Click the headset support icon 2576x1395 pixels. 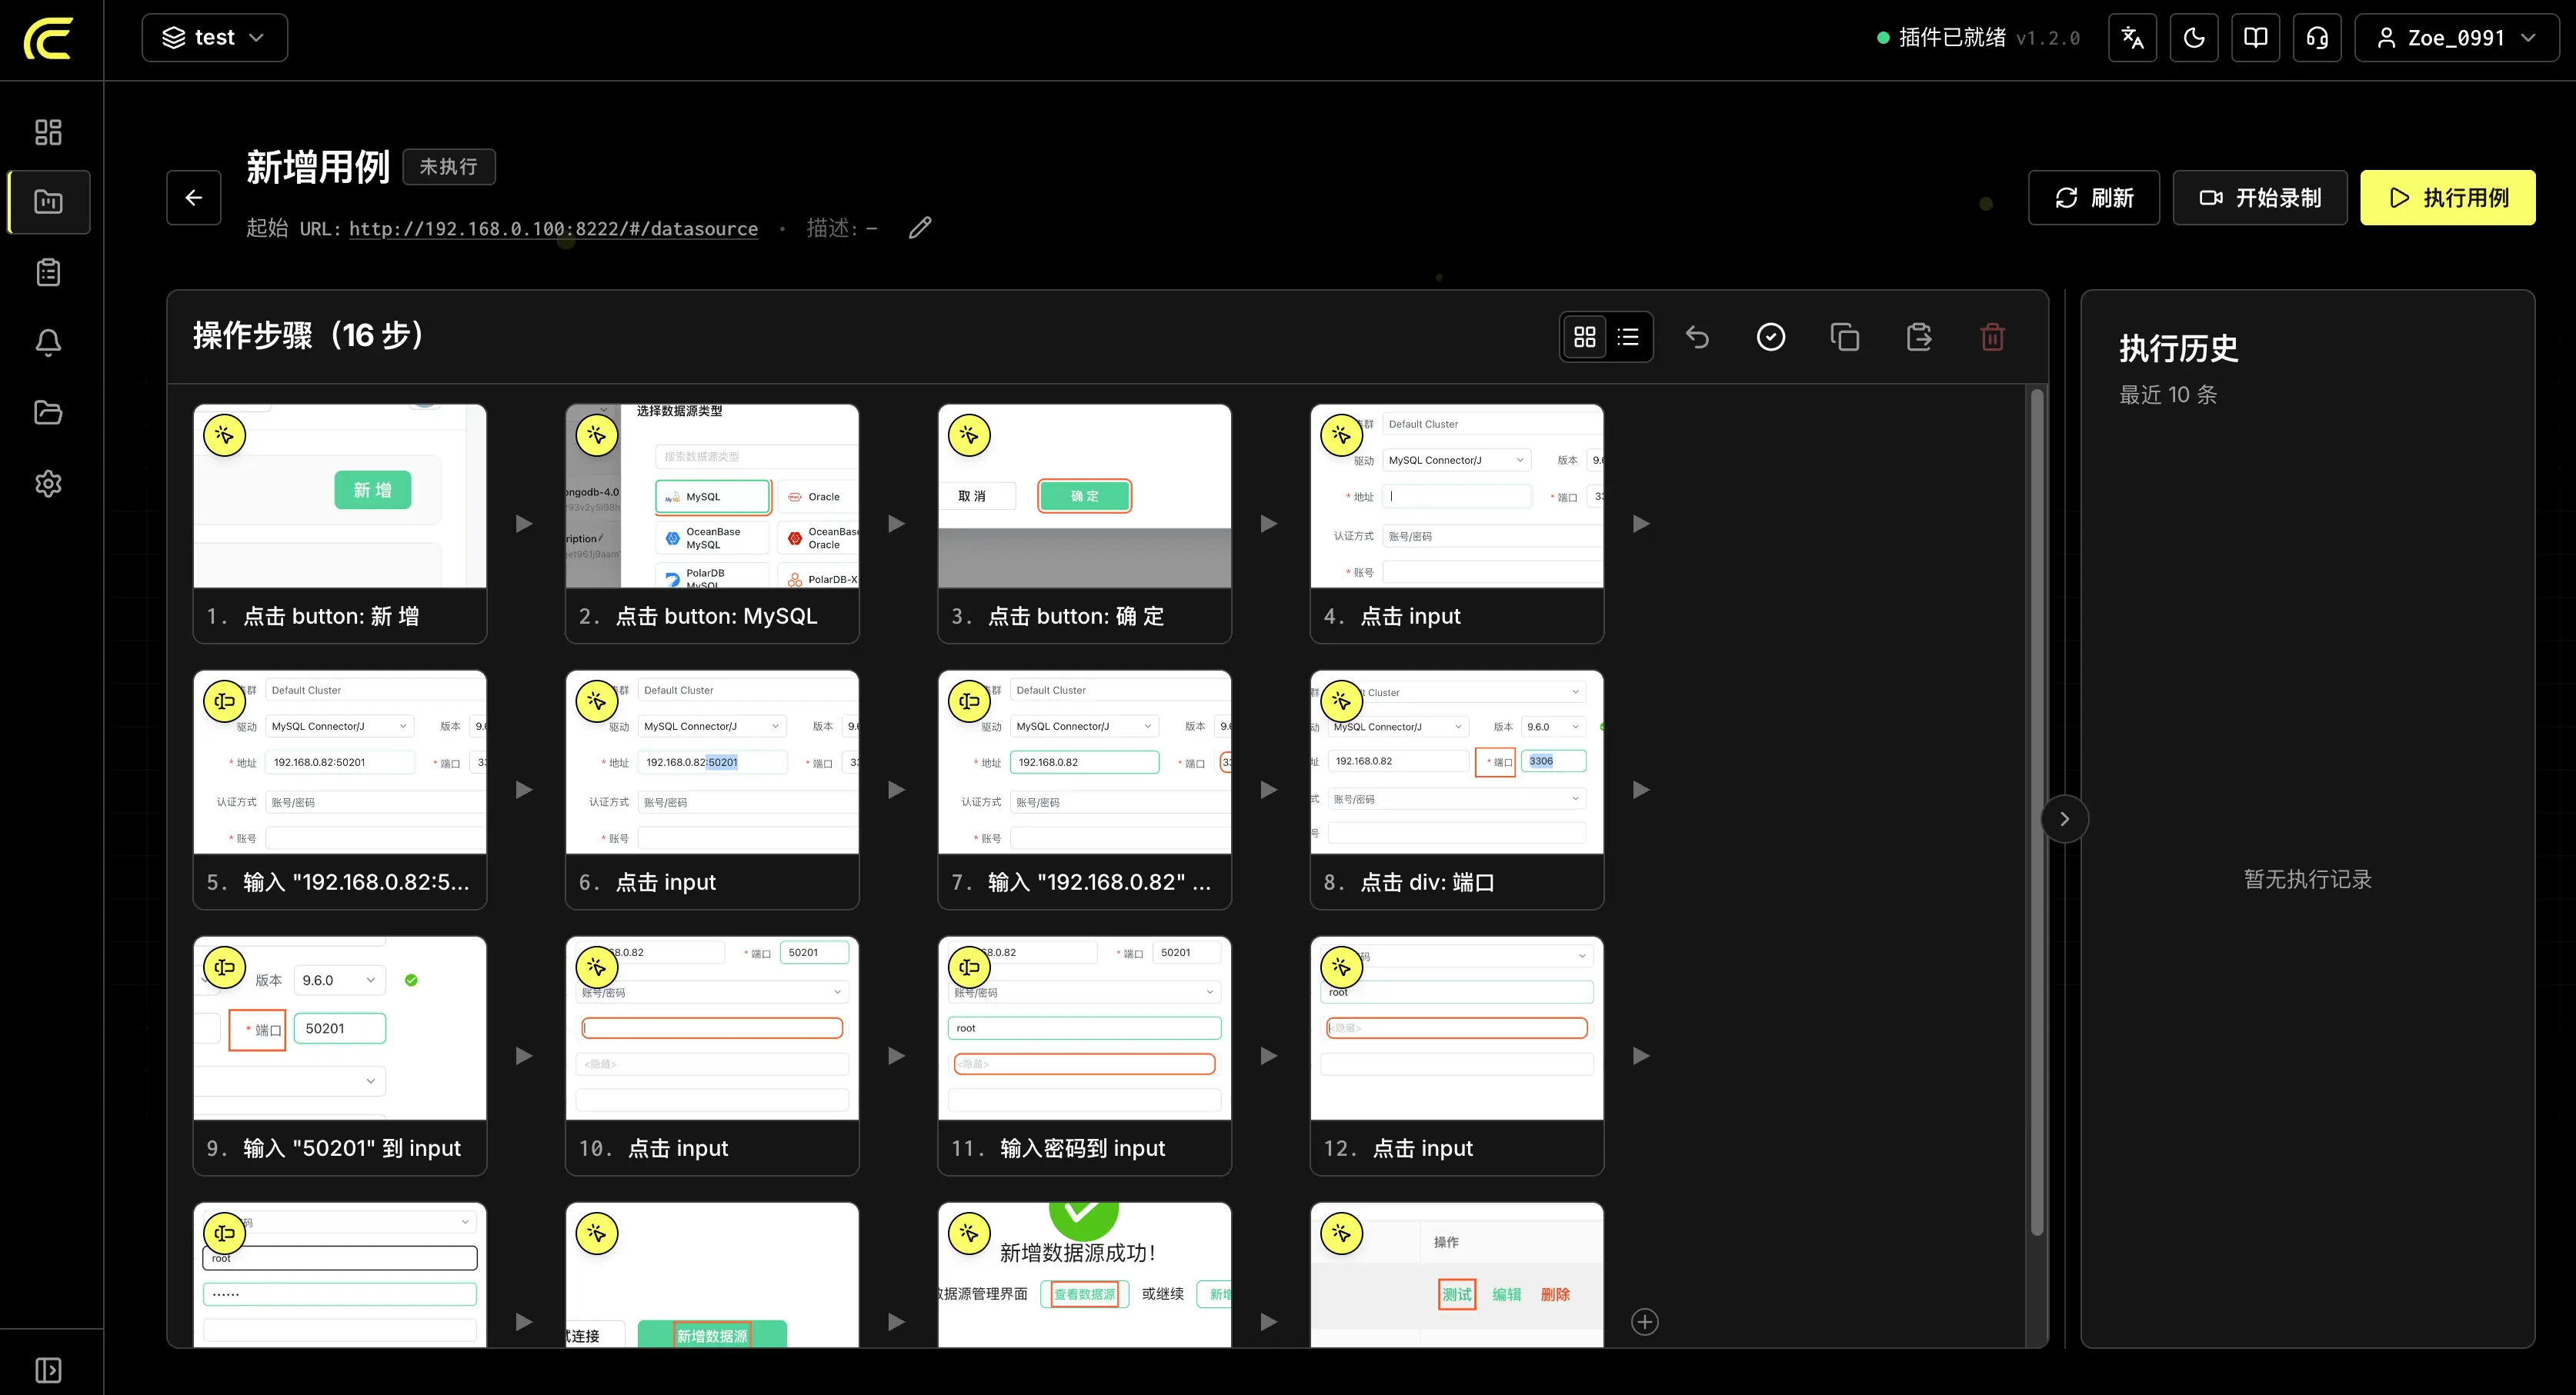coord(2317,38)
